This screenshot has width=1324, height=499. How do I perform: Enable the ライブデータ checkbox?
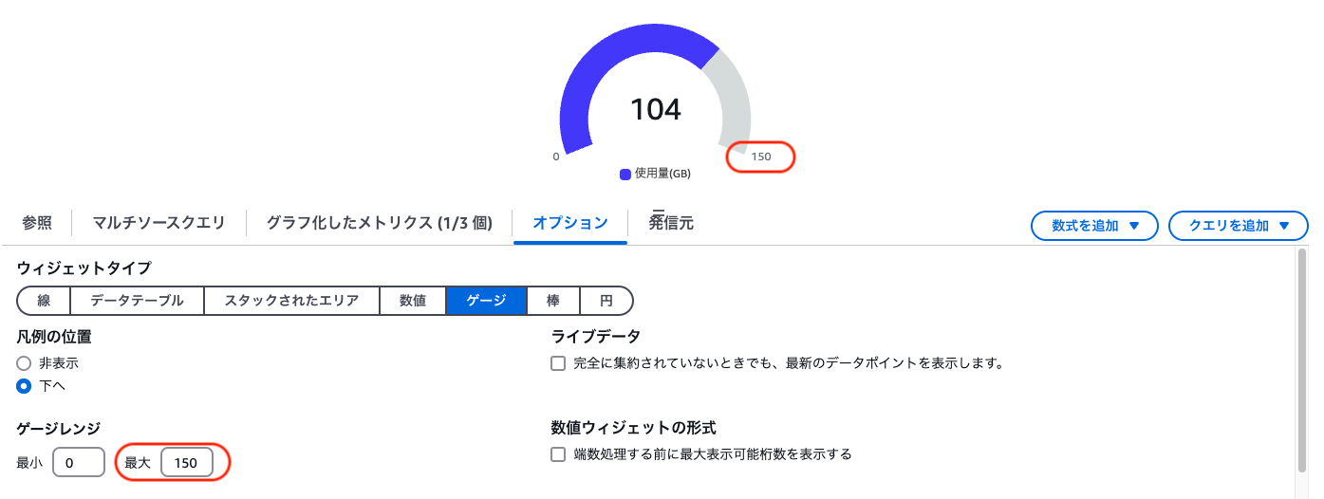[x=558, y=363]
